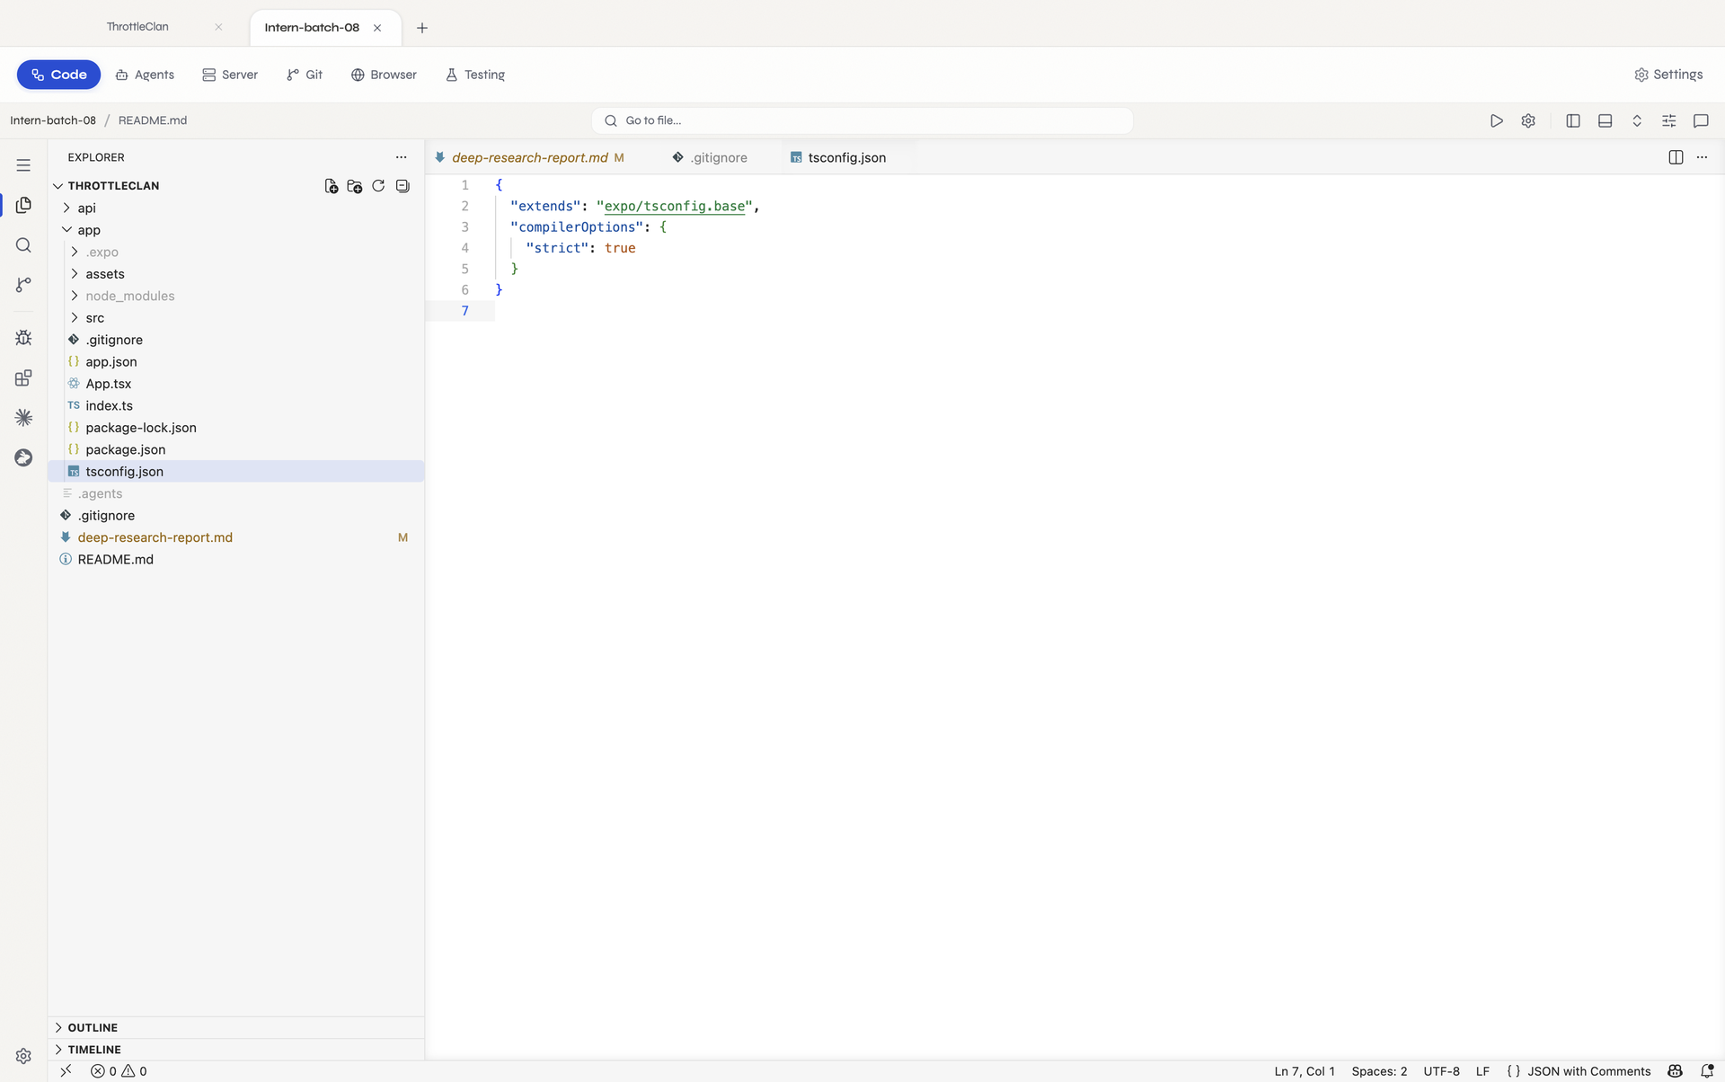The height and width of the screenshot is (1082, 1725).
Task: Close the Intern-batch-08 tab
Action: 377,28
